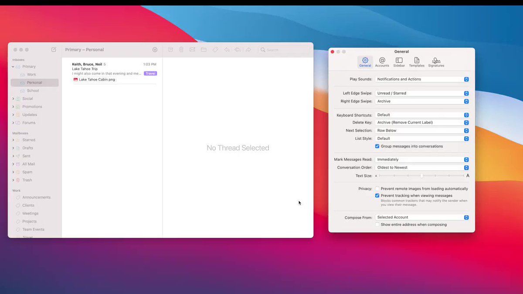Screen dimensions: 523x294
Task: Click the Reply arrow toolbar icon
Action: pos(227,50)
